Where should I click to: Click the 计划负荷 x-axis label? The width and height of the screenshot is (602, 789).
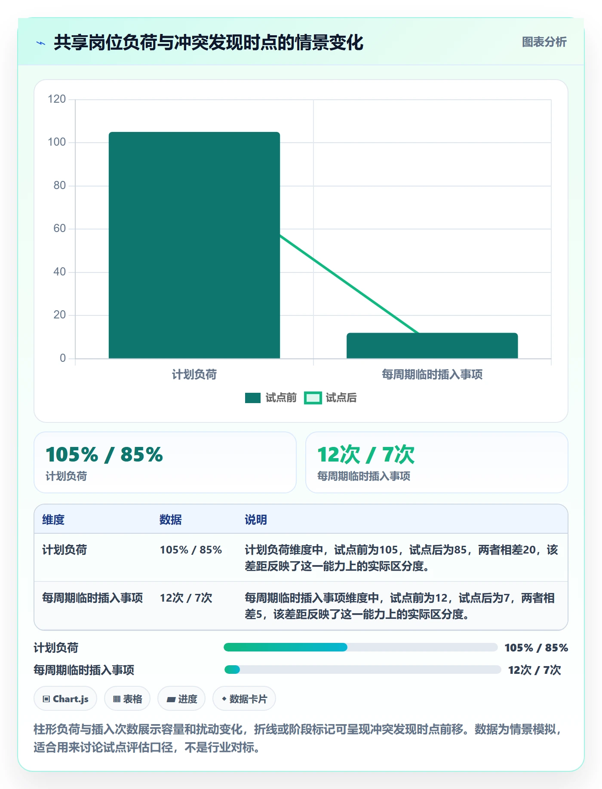click(x=194, y=375)
